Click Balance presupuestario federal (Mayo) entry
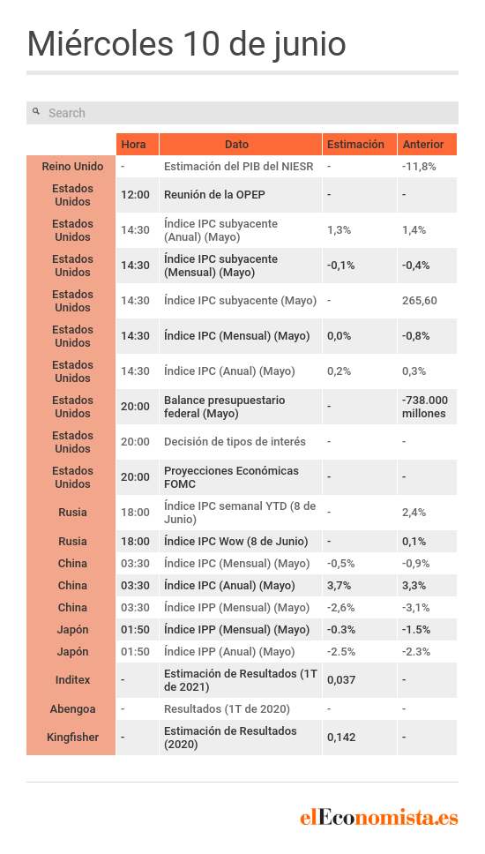This screenshot has width=485, height=854. (x=224, y=407)
